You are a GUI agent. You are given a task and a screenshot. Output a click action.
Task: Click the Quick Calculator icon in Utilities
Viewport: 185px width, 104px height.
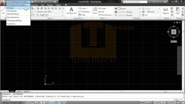coord(172,15)
